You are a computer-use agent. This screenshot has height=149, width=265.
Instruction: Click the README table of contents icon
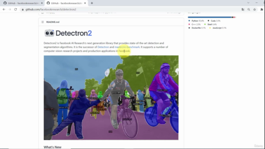point(42,22)
